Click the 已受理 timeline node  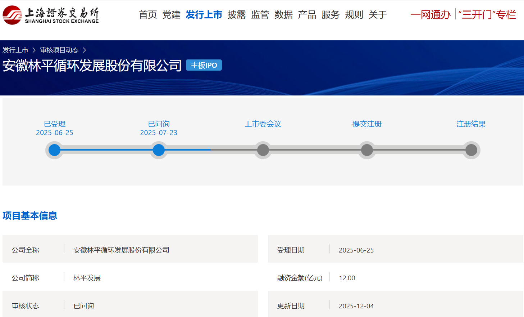click(x=54, y=150)
